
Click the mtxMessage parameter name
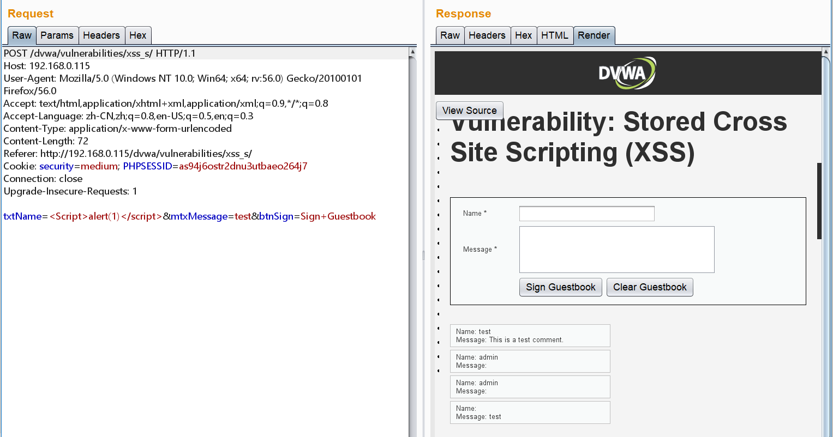(199, 216)
